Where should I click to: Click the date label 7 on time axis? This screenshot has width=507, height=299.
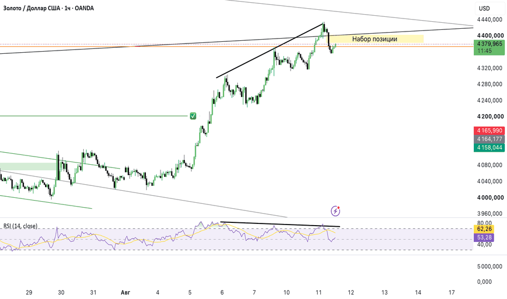point(254,292)
